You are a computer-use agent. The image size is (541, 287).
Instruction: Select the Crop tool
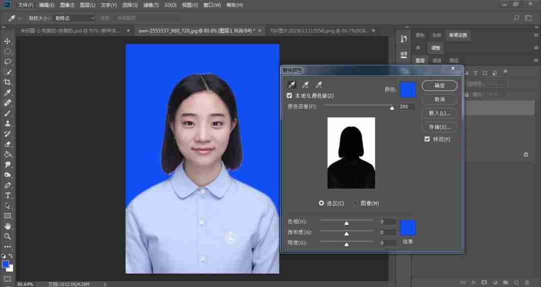[7, 82]
